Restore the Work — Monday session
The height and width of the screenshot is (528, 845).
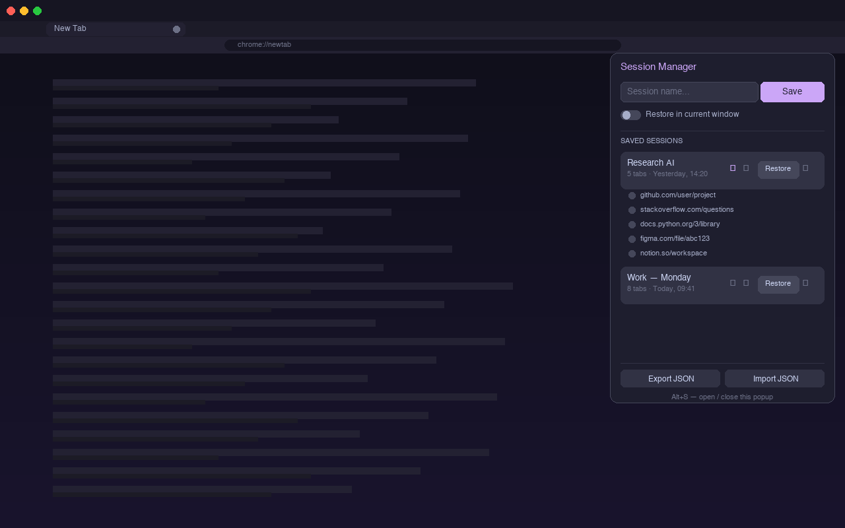[x=778, y=284]
